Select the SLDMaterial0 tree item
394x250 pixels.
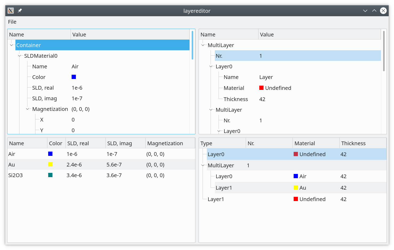click(x=41, y=56)
